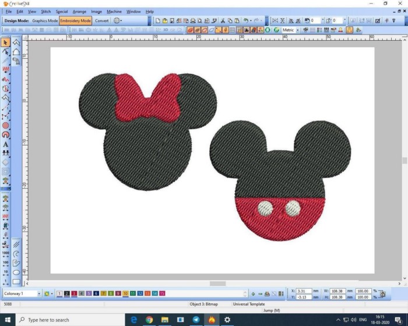
Task: Click the Windows Start button
Action: [x=8, y=320]
